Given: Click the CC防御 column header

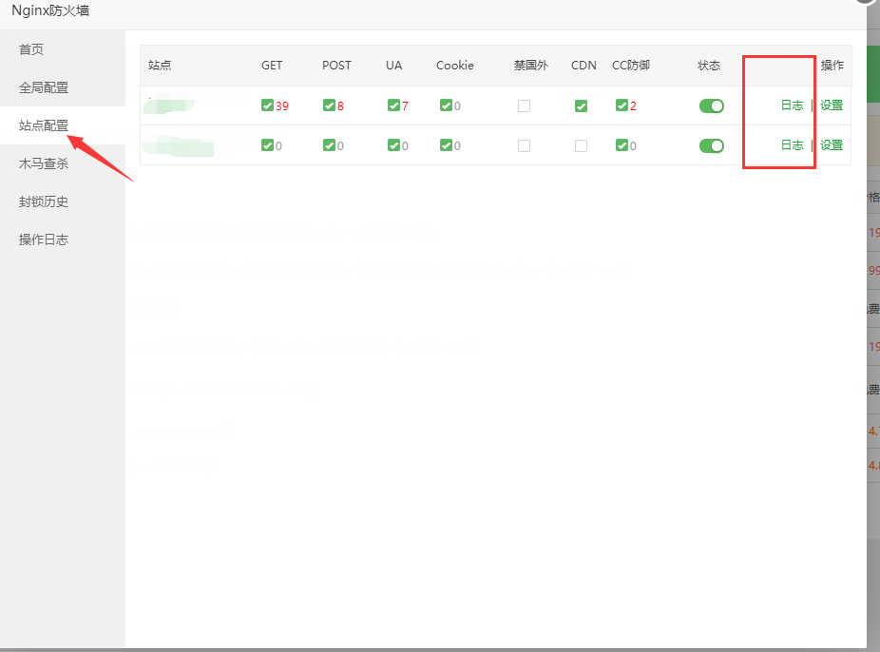Looking at the screenshot, I should [x=631, y=65].
